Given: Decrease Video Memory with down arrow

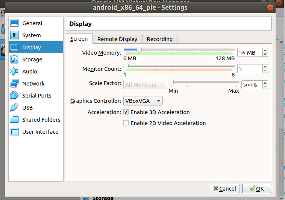Looking at the screenshot, I should 265,55.
